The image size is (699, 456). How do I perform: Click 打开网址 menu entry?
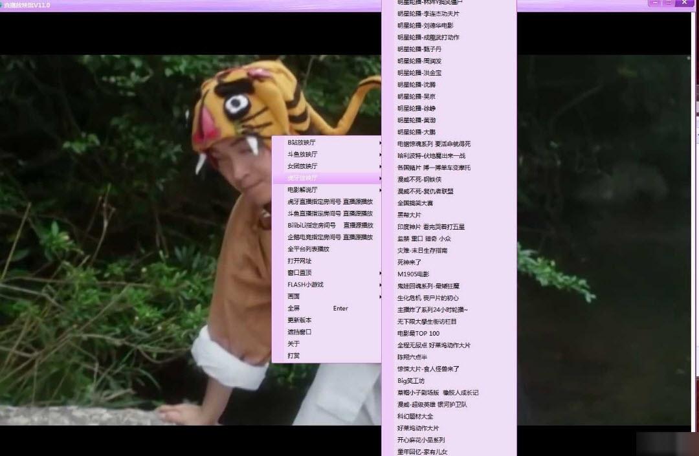[327, 261]
